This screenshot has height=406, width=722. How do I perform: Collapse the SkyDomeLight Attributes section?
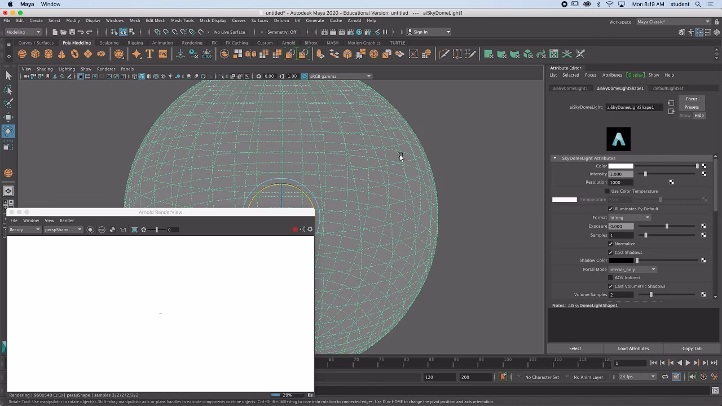click(x=555, y=158)
